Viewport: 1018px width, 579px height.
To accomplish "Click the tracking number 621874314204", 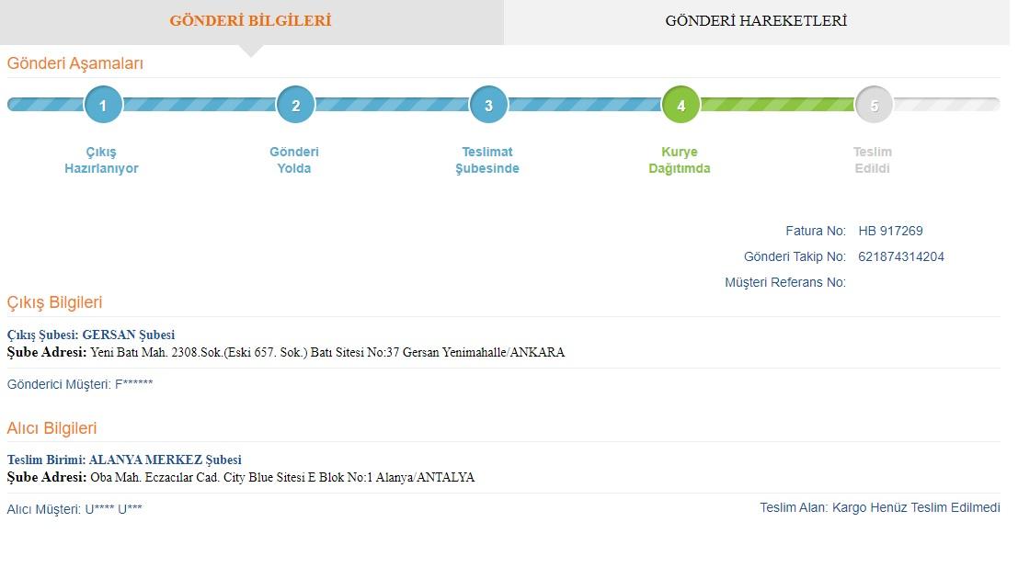I will [x=901, y=257].
